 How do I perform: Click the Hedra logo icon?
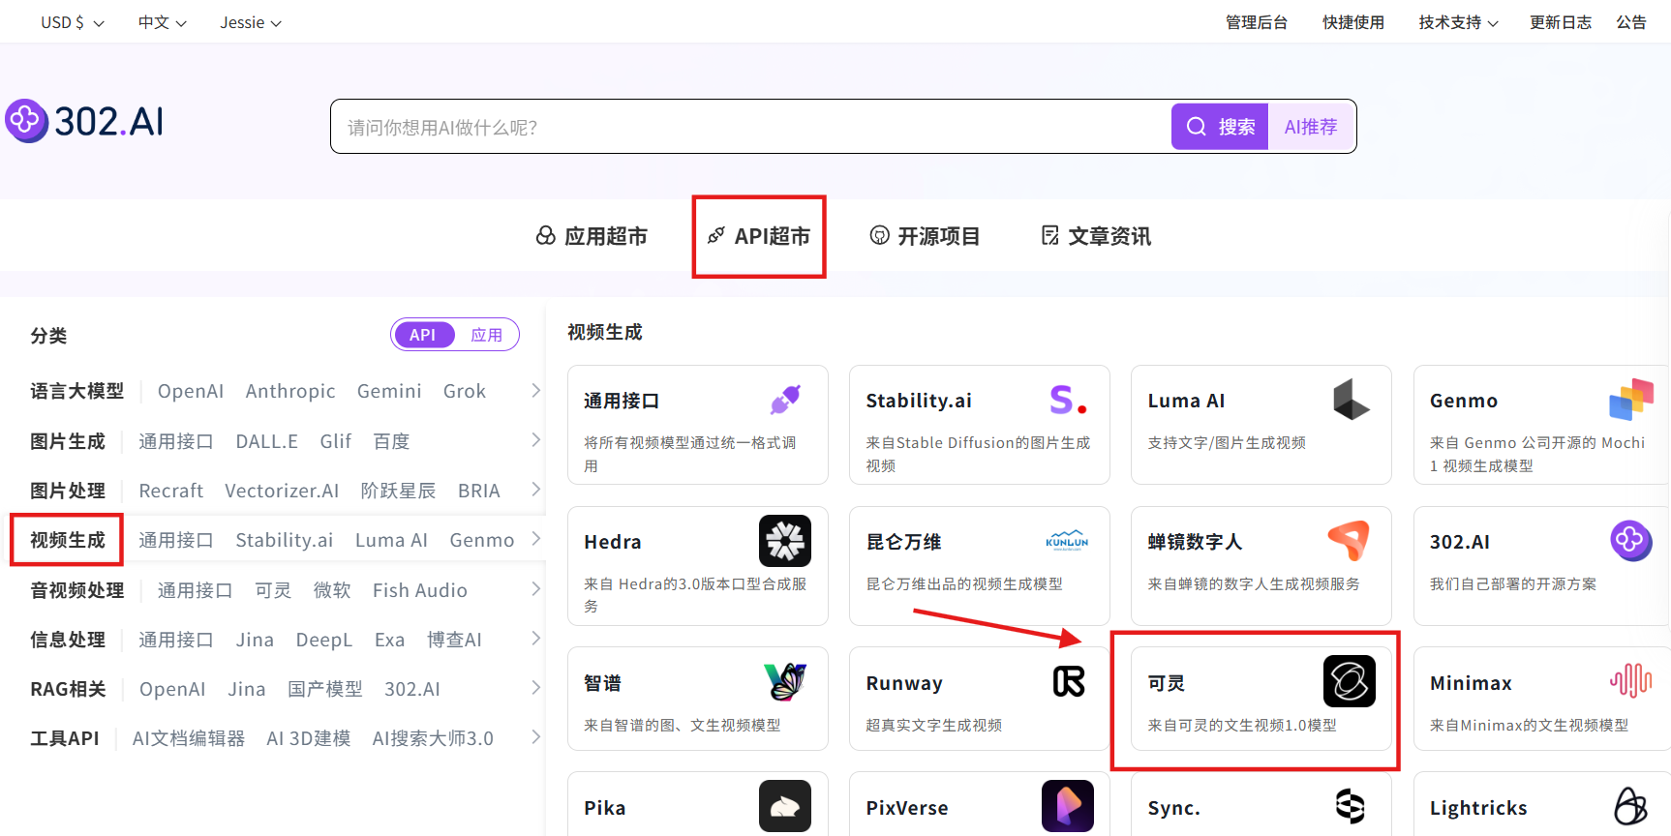tap(785, 540)
